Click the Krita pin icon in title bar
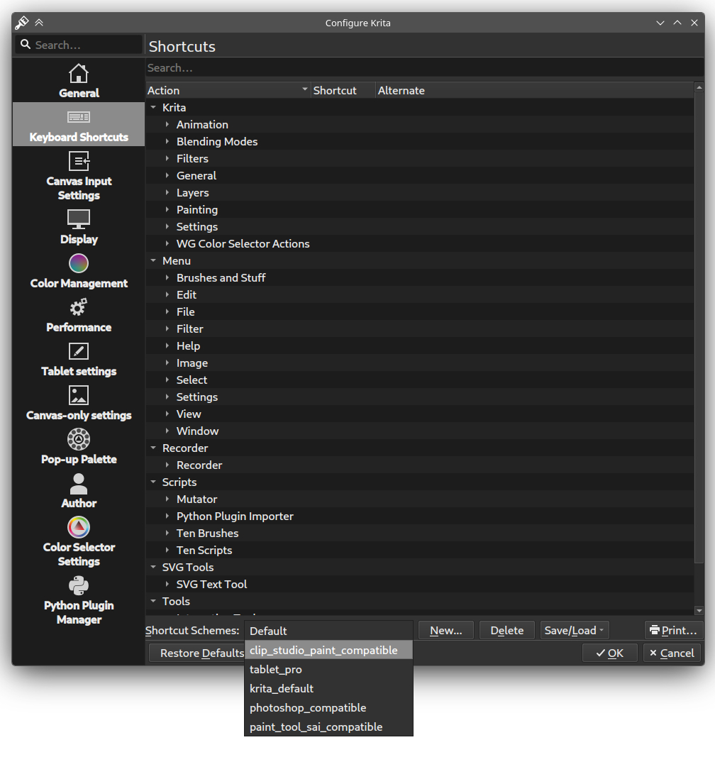Screen dimensions: 715x757 [22, 22]
